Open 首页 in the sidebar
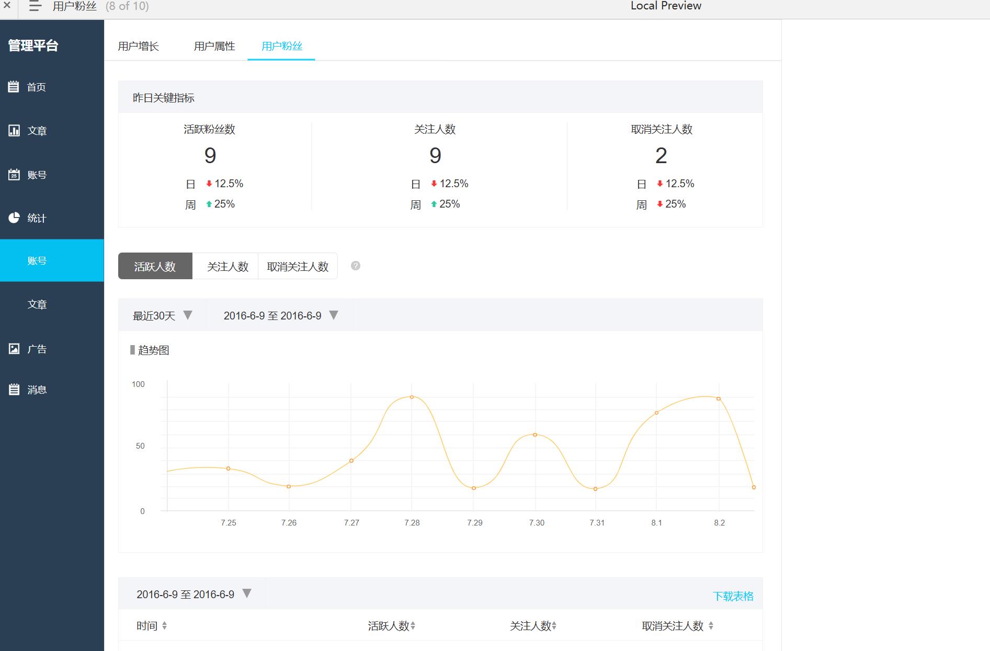 (x=37, y=87)
